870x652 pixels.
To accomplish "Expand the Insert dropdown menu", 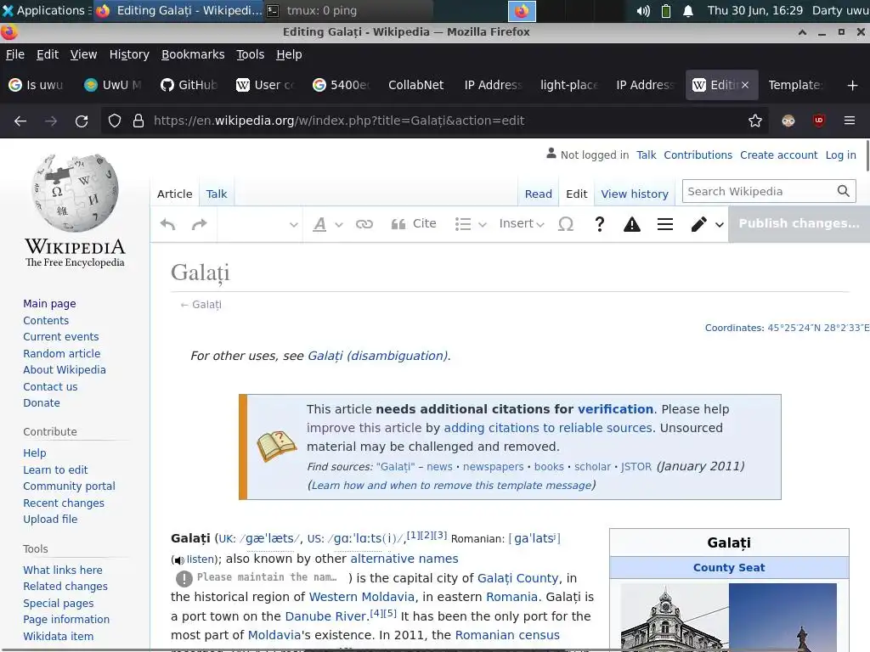I will [x=522, y=223].
